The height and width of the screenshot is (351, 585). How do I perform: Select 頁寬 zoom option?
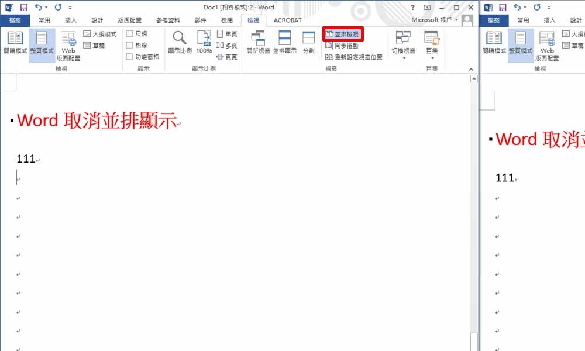pos(227,57)
